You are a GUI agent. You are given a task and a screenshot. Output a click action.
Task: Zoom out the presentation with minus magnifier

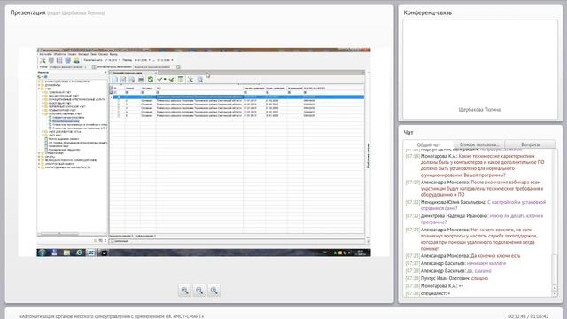pos(199,291)
